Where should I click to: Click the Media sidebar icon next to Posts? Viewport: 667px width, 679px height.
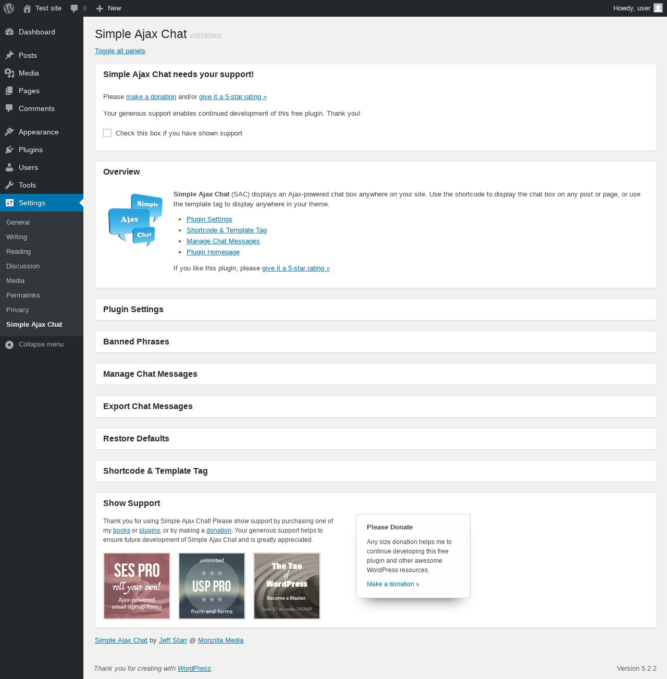[9, 73]
